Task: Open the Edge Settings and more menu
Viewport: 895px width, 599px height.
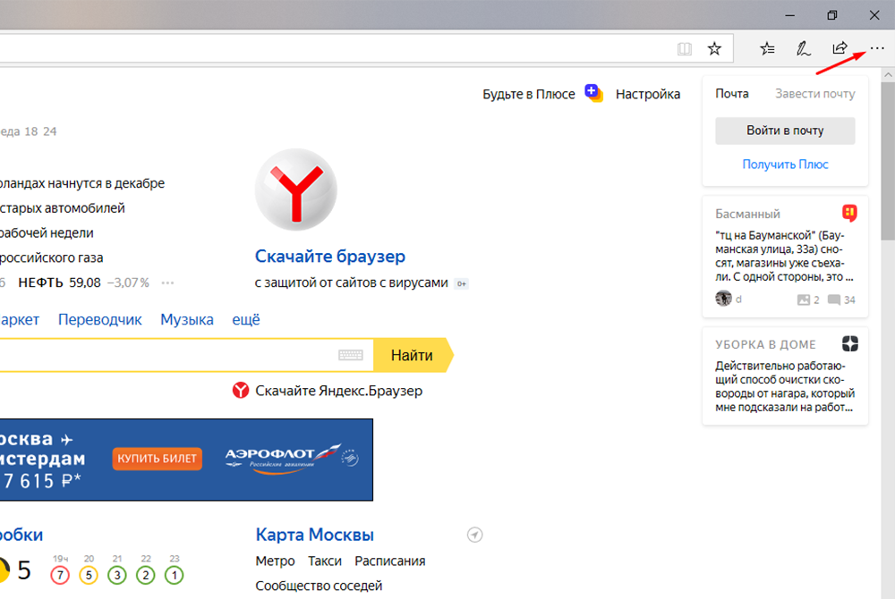Action: click(876, 48)
